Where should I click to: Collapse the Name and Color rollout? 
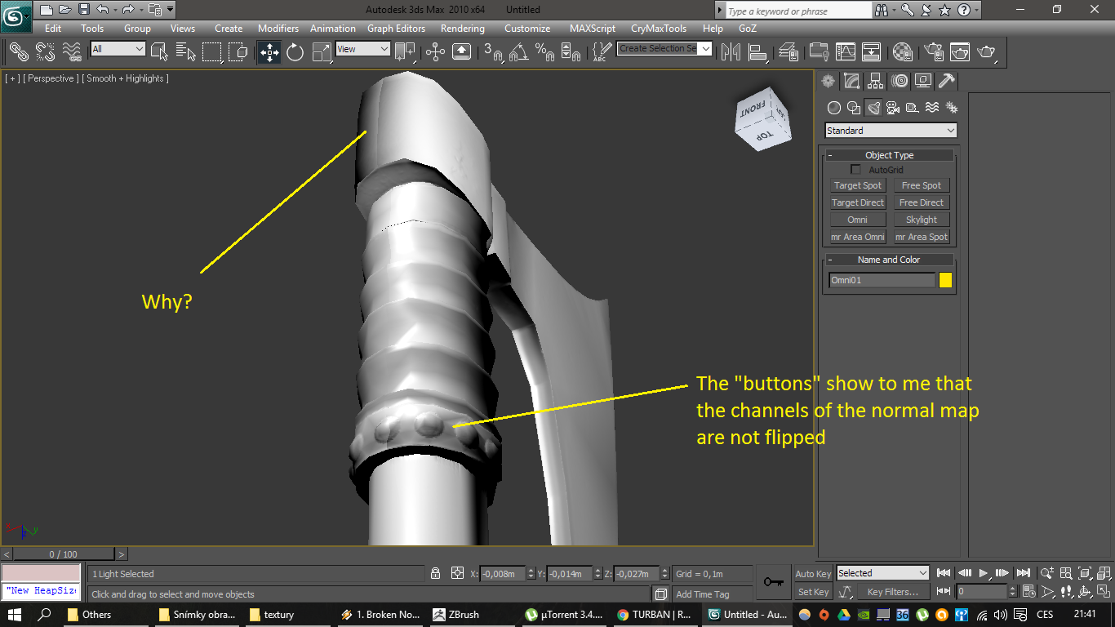click(889, 260)
